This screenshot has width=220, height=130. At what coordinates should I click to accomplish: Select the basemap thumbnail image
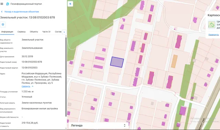212,24
